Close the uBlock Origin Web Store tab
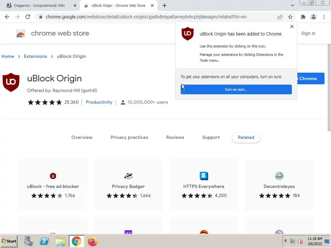331x248 pixels. 152,5
